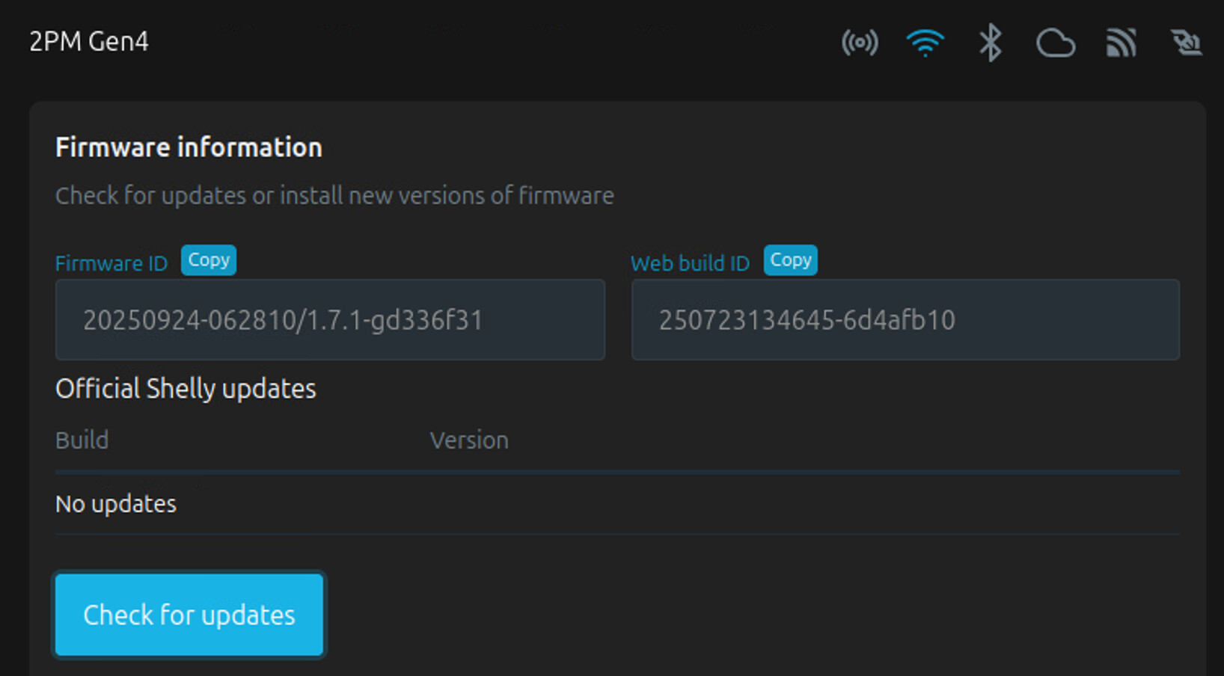Click the MQTT feed-style icon
The width and height of the screenshot is (1224, 676).
coord(1121,43)
